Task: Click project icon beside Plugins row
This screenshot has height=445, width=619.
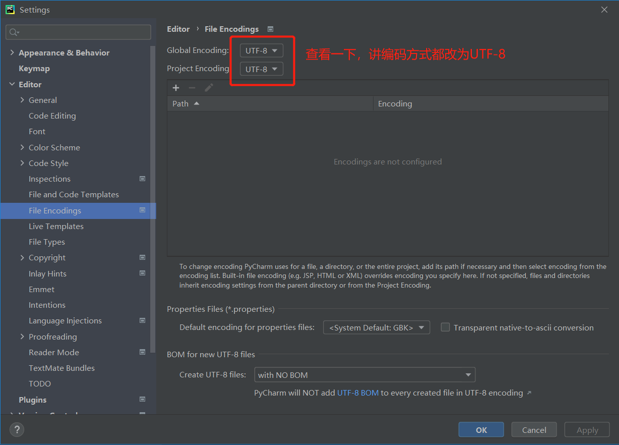Action: 143,399
